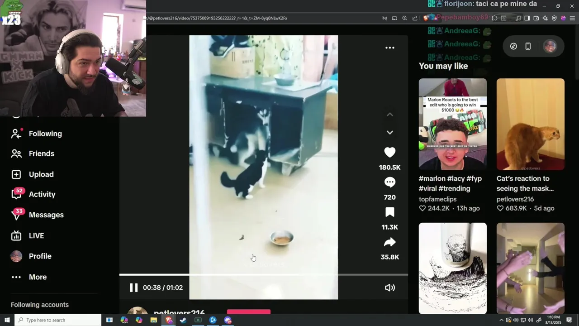The width and height of the screenshot is (579, 326).
Task: Click TikTok coin icon in top pill
Action: (513, 46)
